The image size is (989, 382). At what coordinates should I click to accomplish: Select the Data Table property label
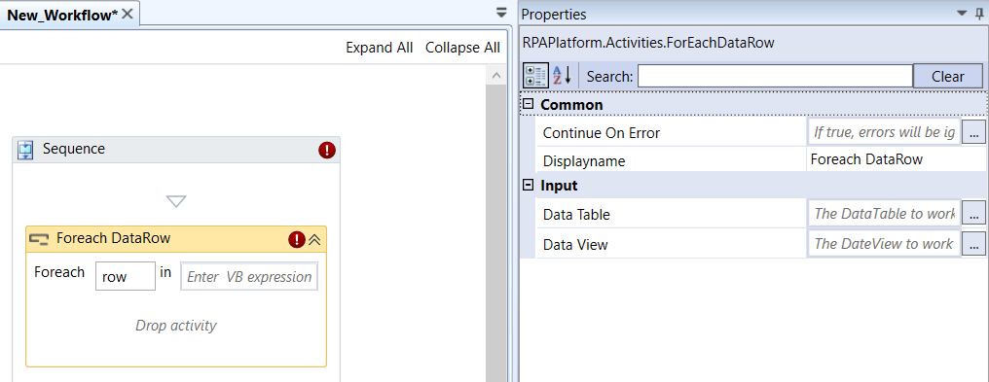pos(576,215)
